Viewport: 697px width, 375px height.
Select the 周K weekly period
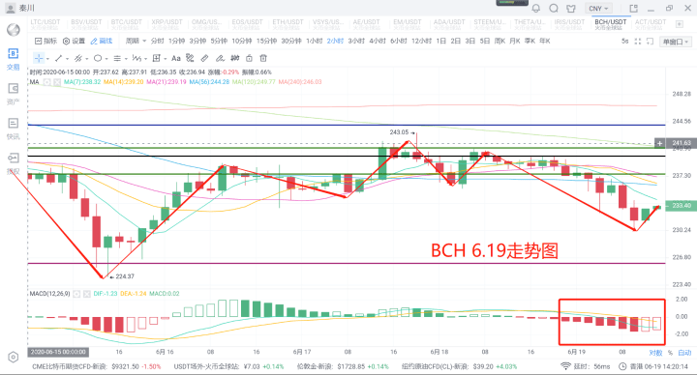click(500, 41)
